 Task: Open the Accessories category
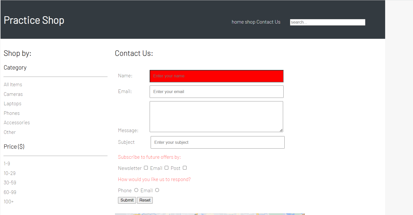point(17,122)
